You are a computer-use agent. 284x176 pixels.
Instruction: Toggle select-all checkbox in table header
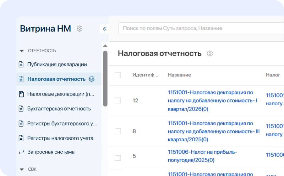(118, 75)
